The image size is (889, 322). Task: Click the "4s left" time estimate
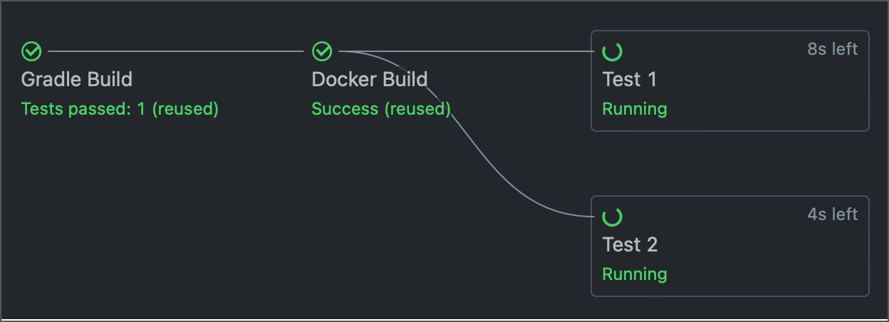point(832,214)
